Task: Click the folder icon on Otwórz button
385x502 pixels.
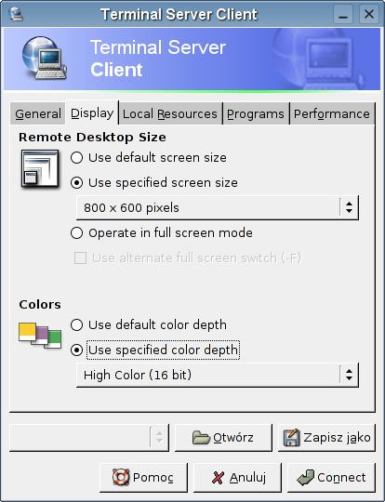Action: [201, 438]
